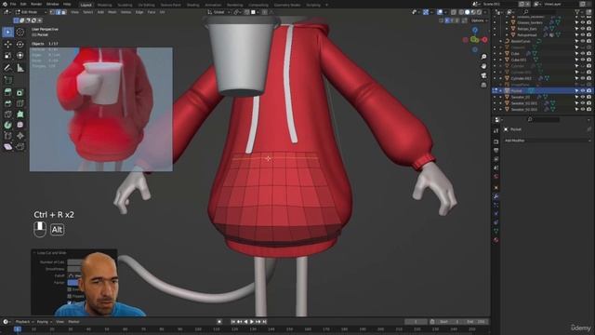
Task: Select the Loop Cut tool
Action: [x=20, y=103]
